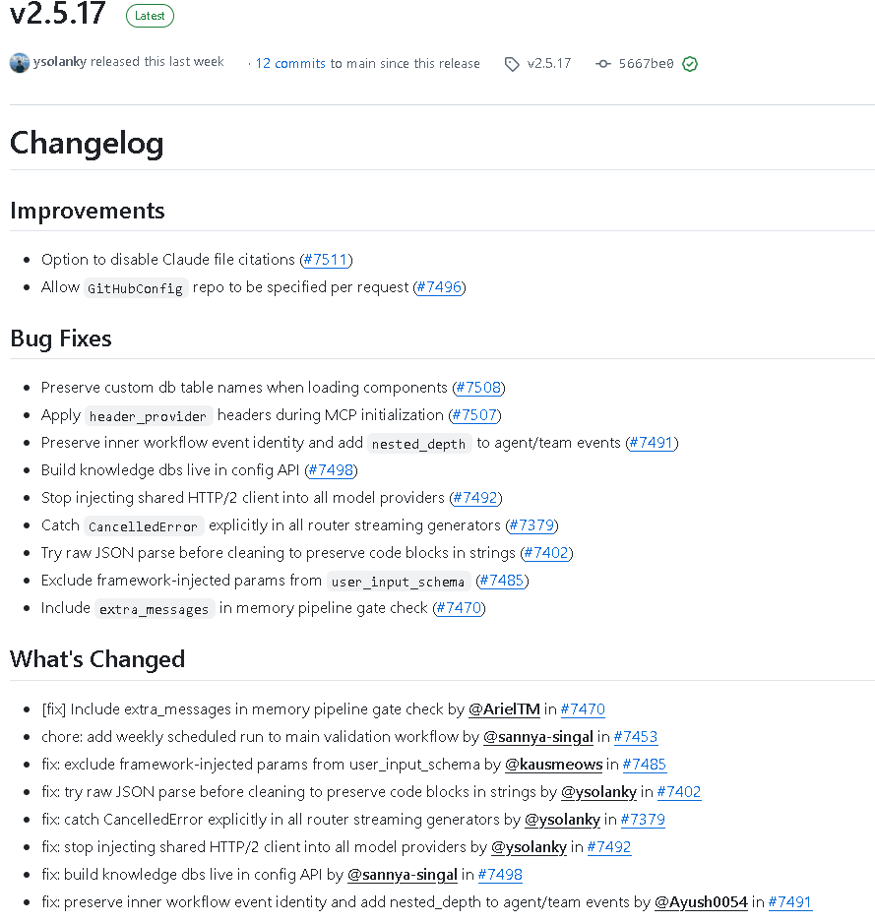The height and width of the screenshot is (923, 875).
Task: Visit @sannya-singal's profile
Action: coord(538,736)
